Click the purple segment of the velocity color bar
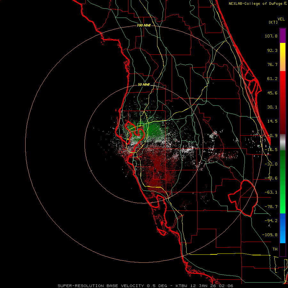Viewport: 288px width, 288px height. pos(283,36)
